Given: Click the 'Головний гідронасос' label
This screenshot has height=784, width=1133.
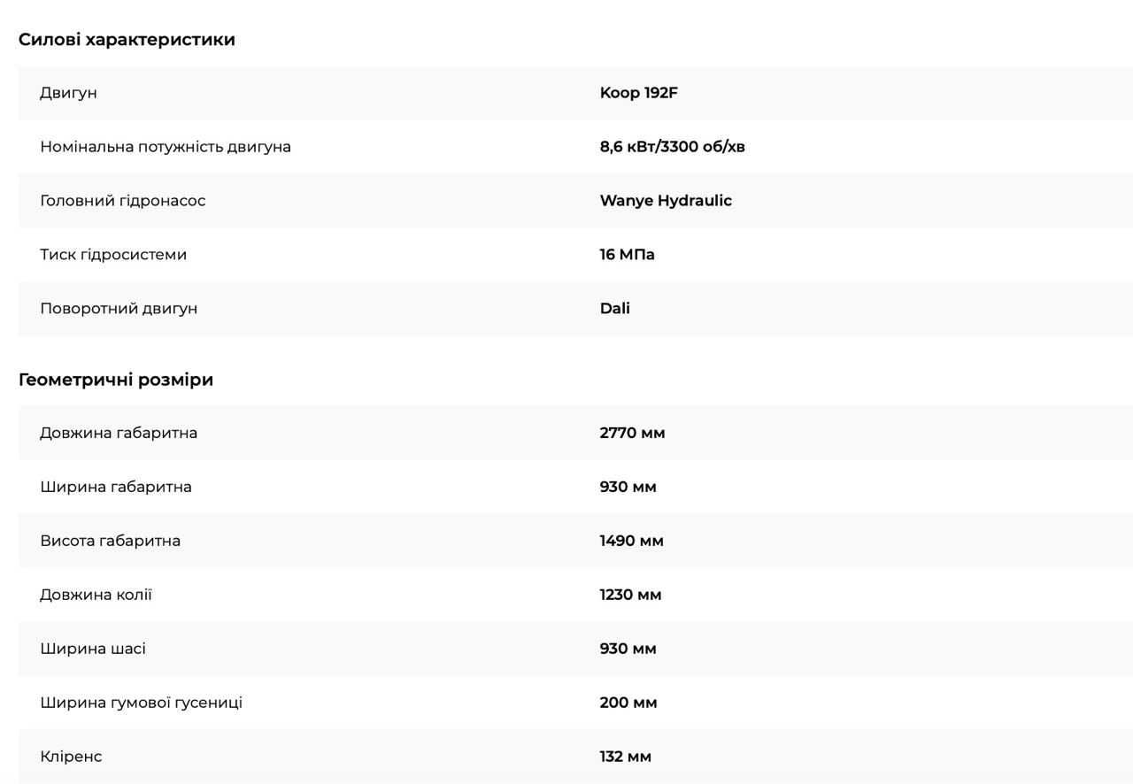Looking at the screenshot, I should click(x=122, y=201).
